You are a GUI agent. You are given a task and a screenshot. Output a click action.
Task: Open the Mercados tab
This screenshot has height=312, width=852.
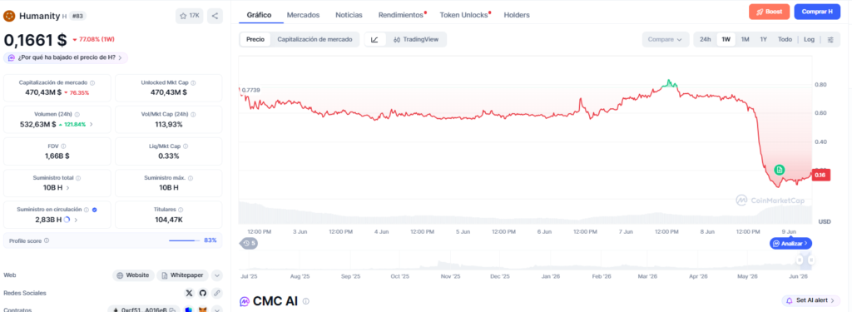303,15
